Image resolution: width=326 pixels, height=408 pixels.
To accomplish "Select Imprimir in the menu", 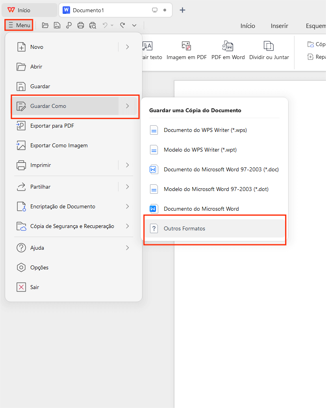I will [66, 165].
